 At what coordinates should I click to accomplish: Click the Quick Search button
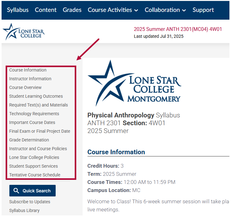click(x=33, y=191)
